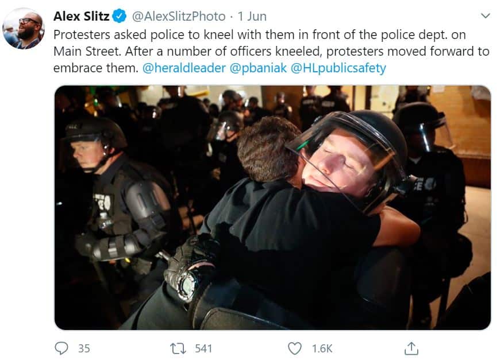Click the tweet body text
The image size is (504, 361).
click(x=271, y=51)
